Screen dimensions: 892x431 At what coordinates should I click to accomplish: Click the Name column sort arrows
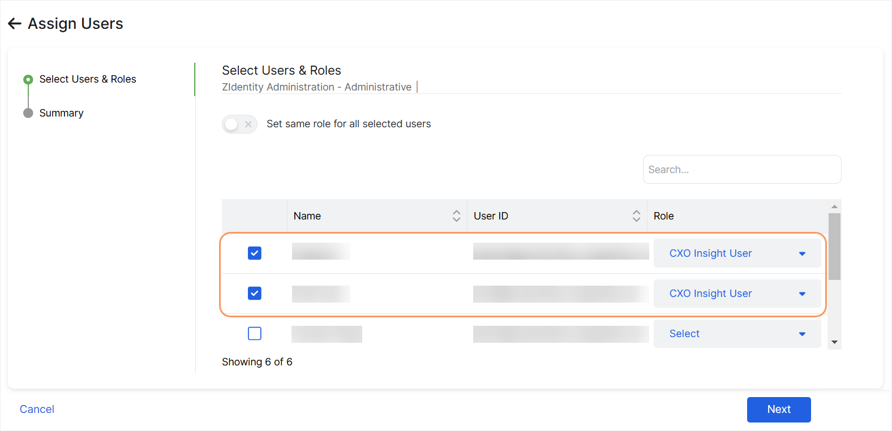(x=456, y=215)
